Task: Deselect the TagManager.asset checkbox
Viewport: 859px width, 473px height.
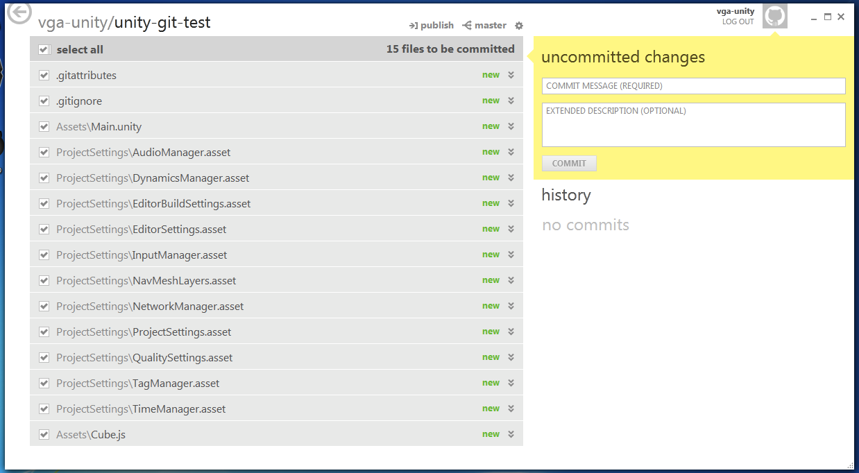Action: [x=44, y=384]
